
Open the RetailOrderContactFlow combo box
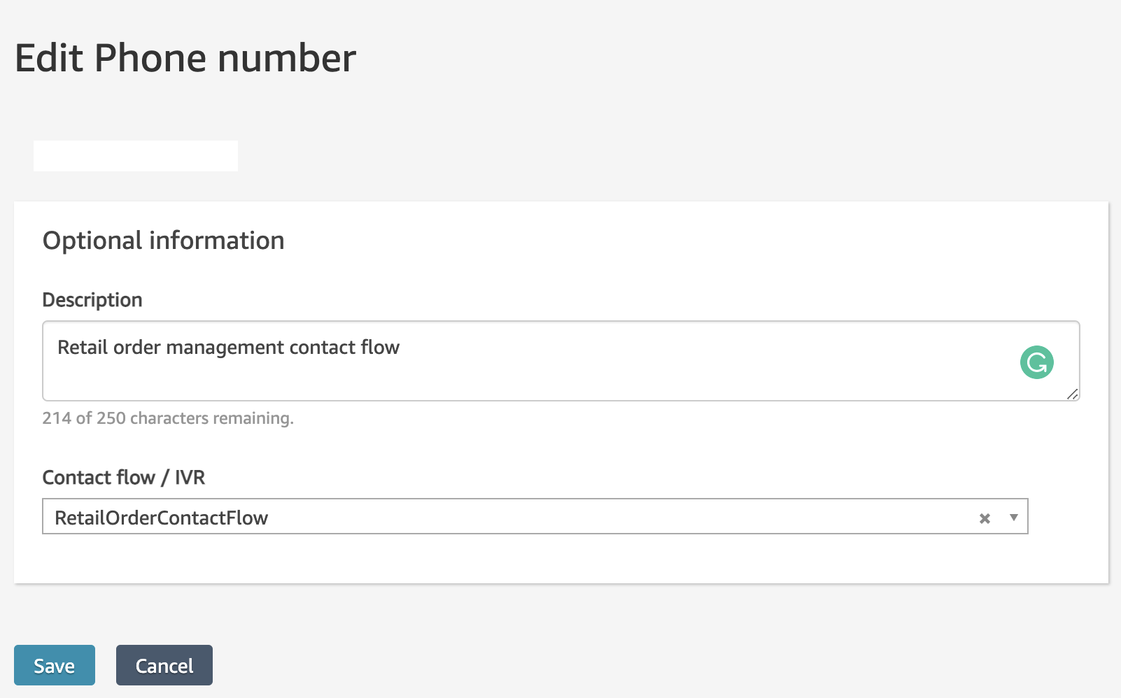point(535,516)
